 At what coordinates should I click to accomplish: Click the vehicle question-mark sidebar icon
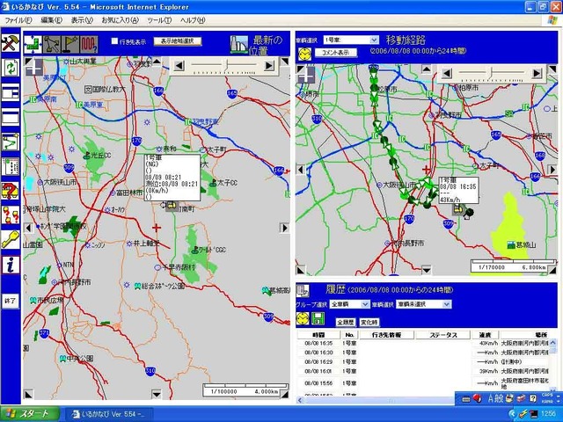tap(11, 191)
